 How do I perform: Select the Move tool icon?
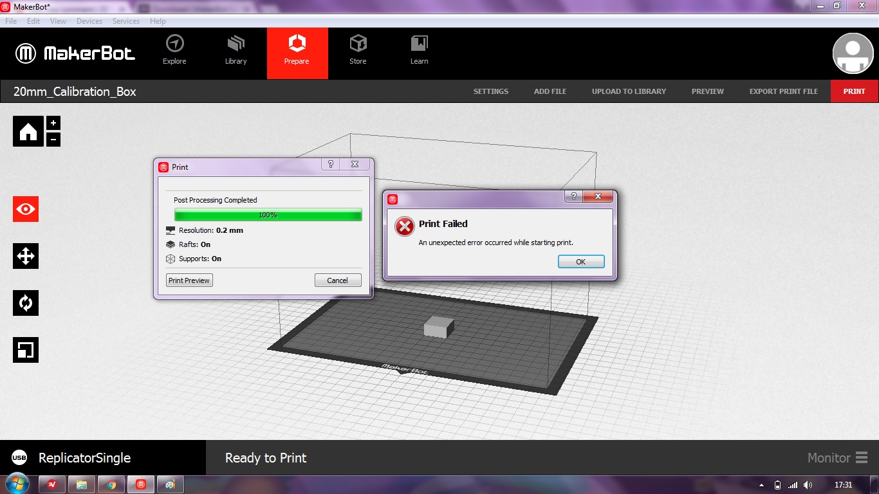click(x=26, y=256)
